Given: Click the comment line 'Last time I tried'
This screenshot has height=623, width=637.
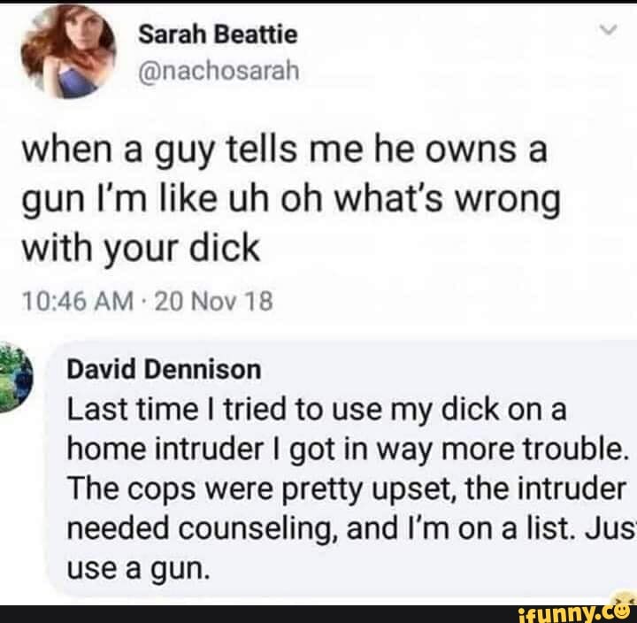Looking at the screenshot, I should pos(317,411).
